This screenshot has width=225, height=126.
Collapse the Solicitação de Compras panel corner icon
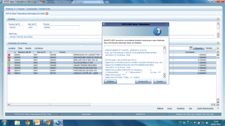pos(218,43)
